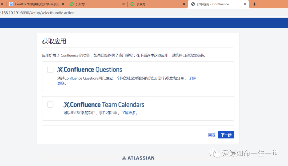Screen dimensions: 288x166
Task: Click the green icon on second 公众号 tab
Action: tap(132, 4)
